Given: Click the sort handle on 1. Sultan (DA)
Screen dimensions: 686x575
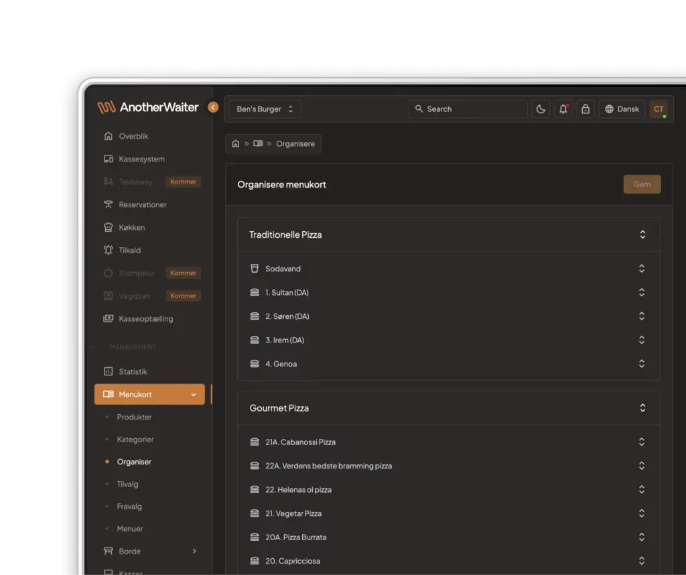Looking at the screenshot, I should tap(641, 292).
